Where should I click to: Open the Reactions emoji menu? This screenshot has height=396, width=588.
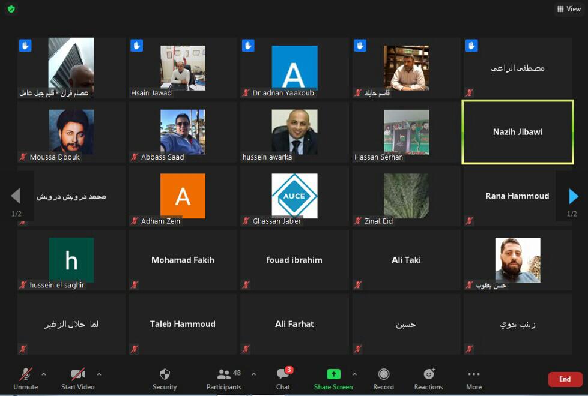428,378
